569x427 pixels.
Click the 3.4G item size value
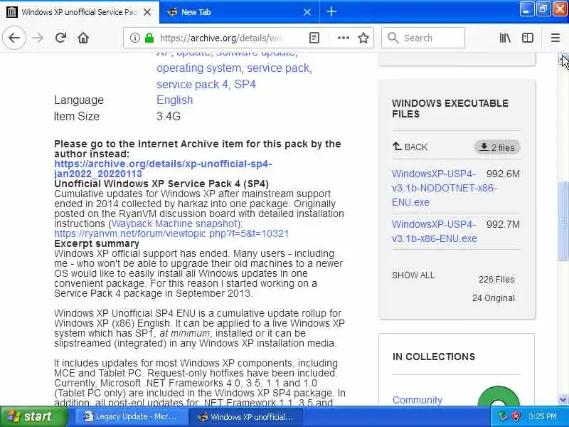(x=169, y=116)
